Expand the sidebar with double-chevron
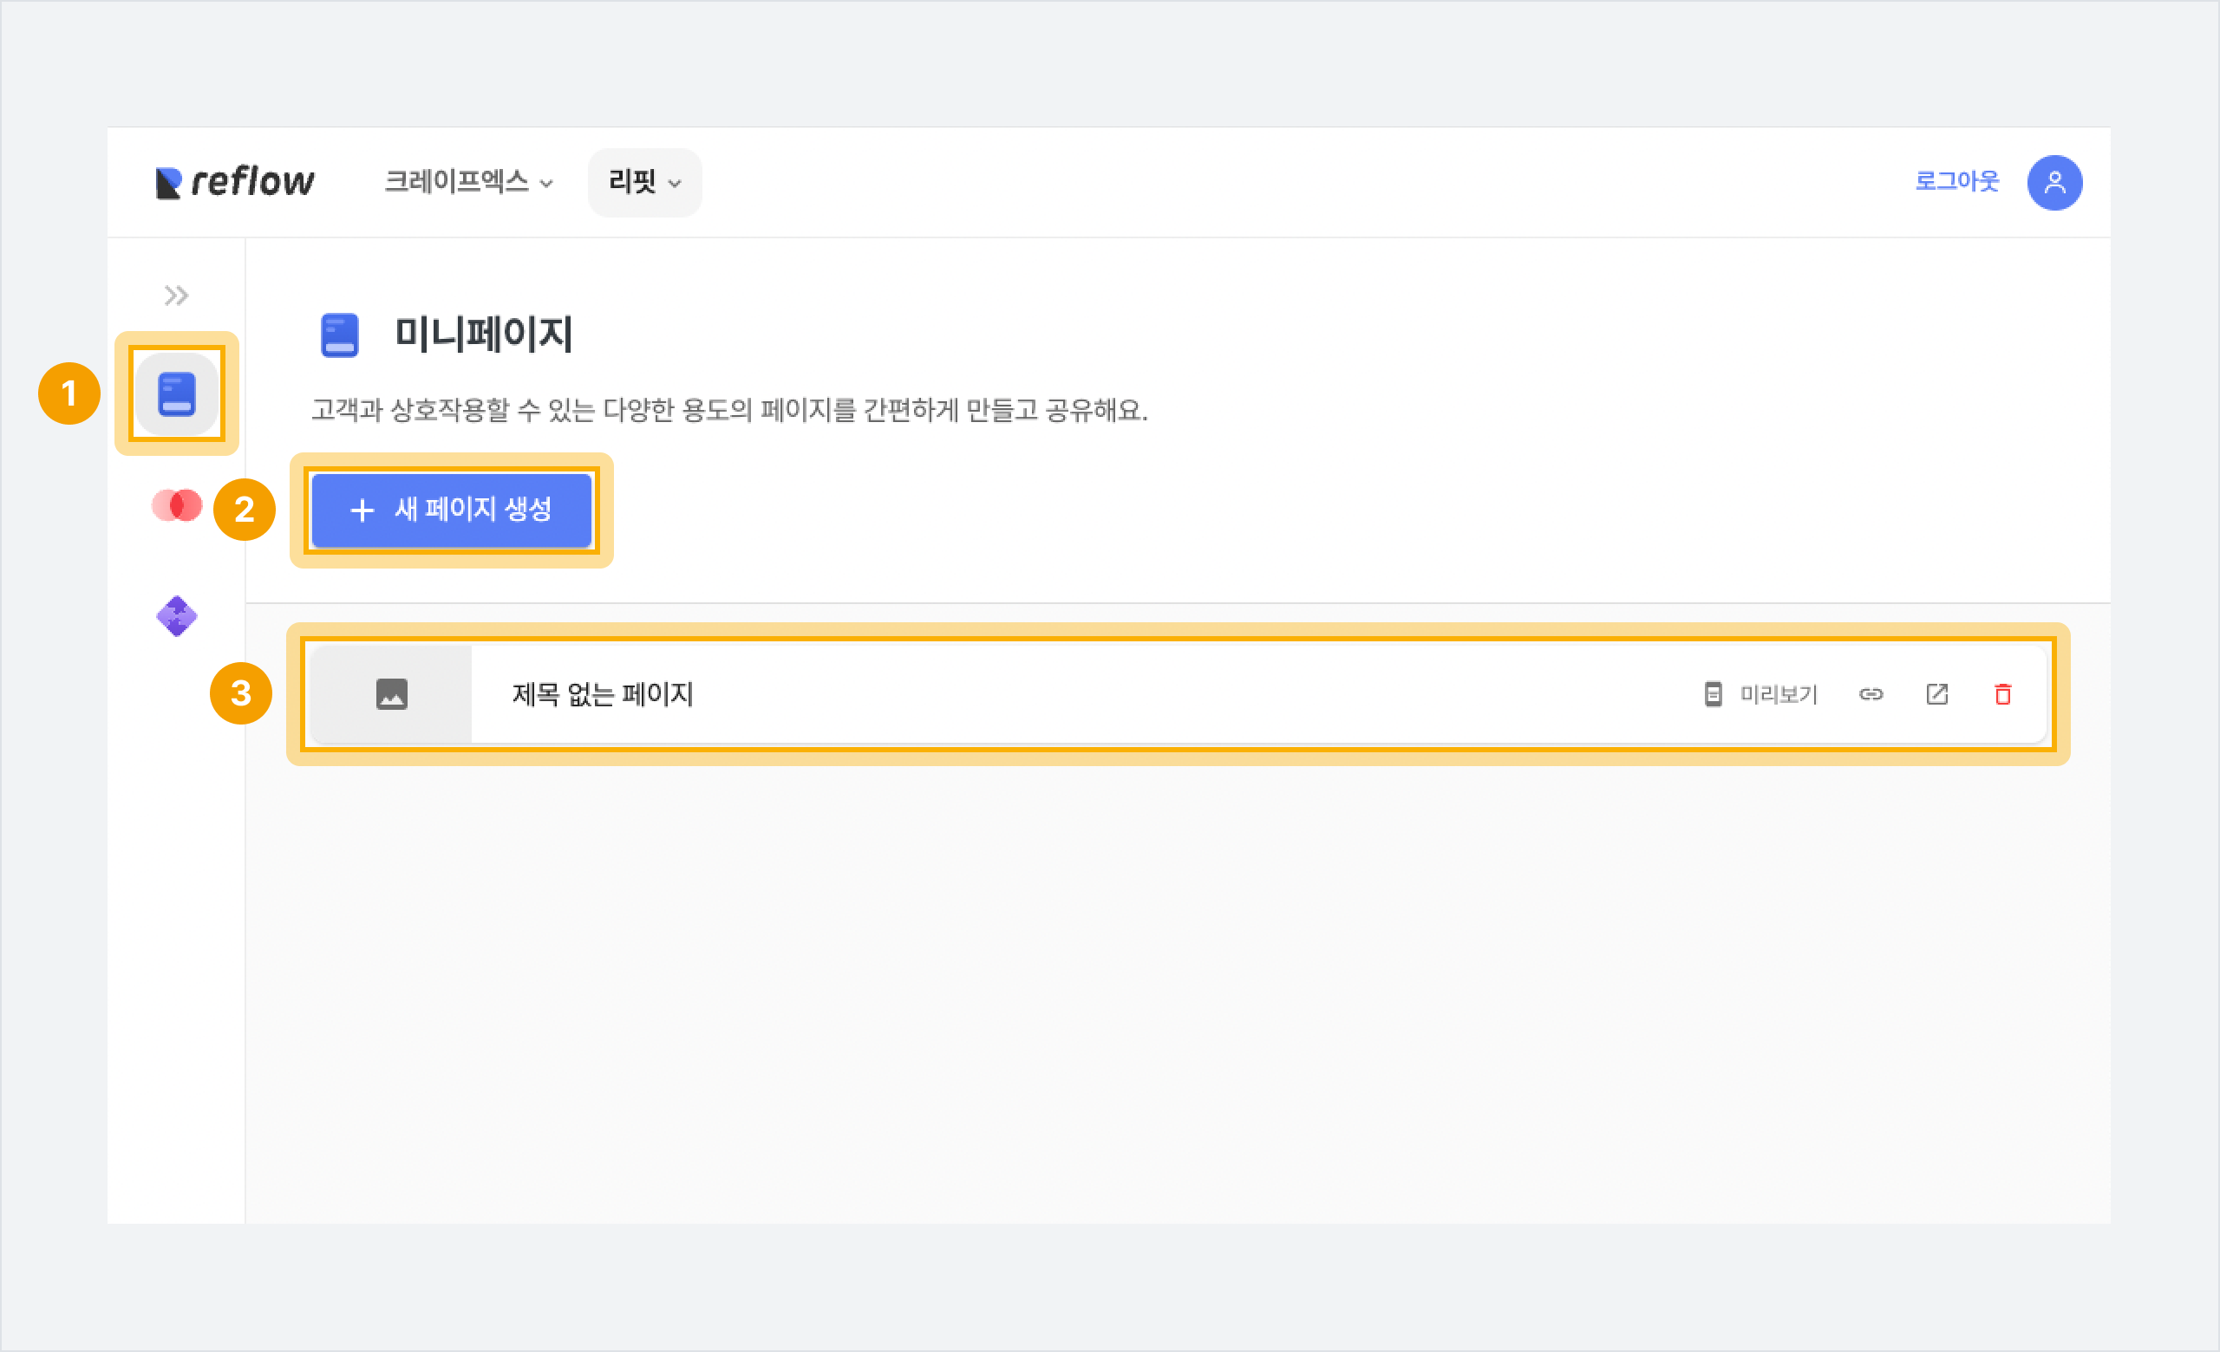 (x=177, y=296)
